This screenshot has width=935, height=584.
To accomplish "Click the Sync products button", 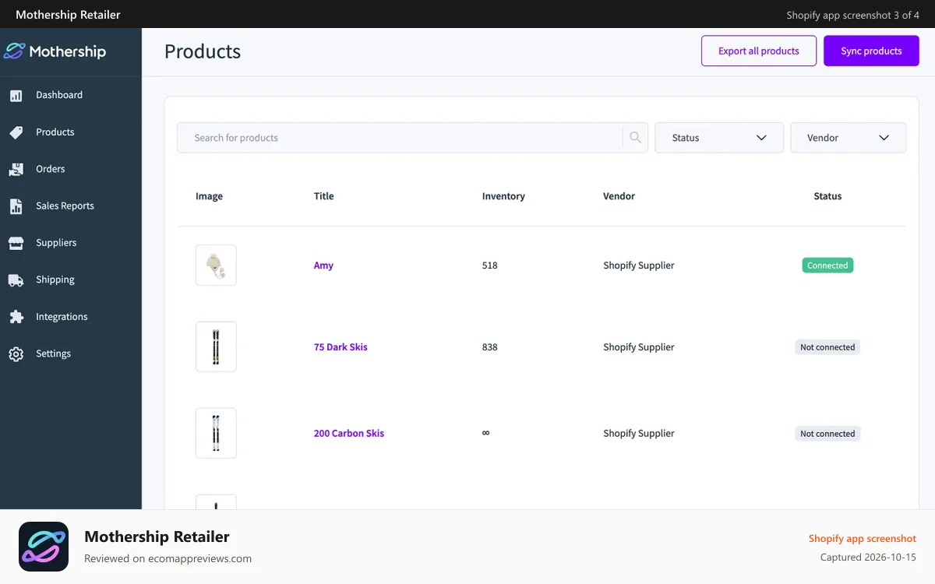I will tap(871, 51).
